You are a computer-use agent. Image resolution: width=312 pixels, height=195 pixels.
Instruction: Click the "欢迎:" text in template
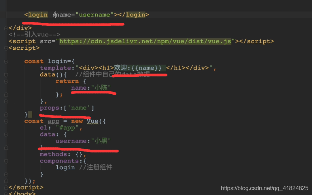123,68
